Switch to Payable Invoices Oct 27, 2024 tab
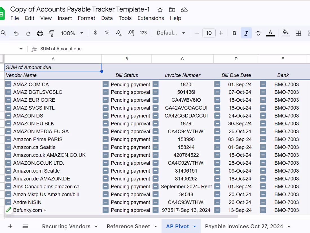This screenshot has width=310, height=233. click(x=244, y=226)
